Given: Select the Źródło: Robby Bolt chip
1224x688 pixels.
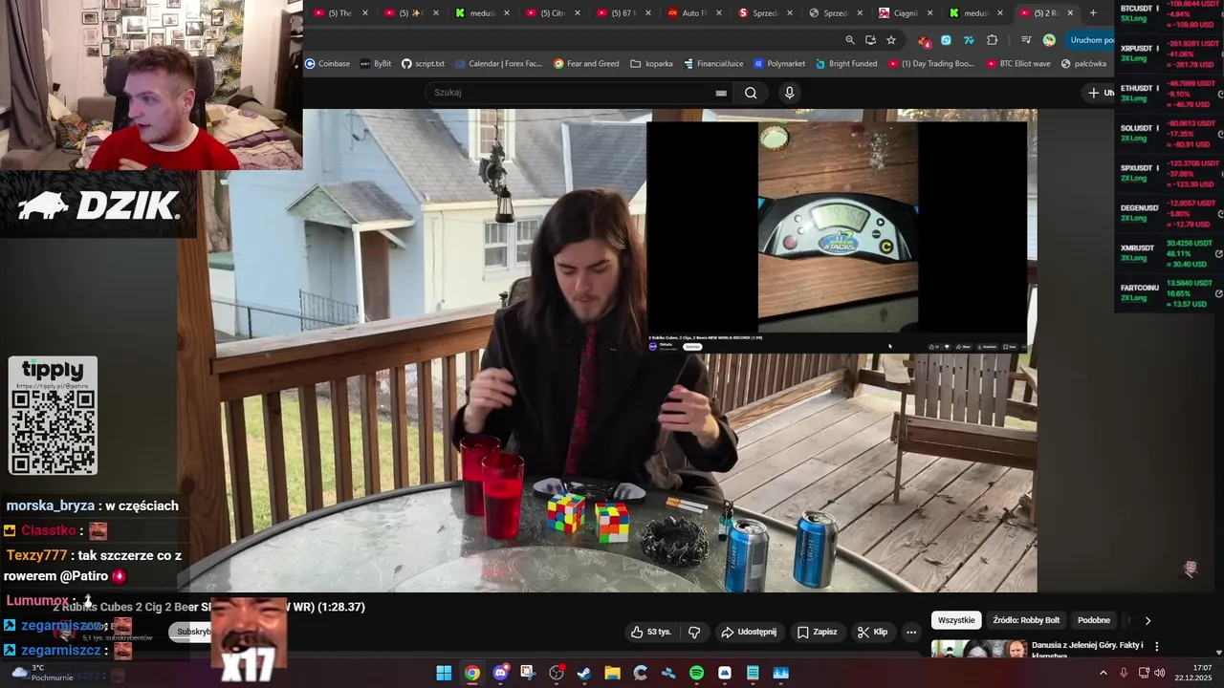Looking at the screenshot, I should click(x=1026, y=620).
